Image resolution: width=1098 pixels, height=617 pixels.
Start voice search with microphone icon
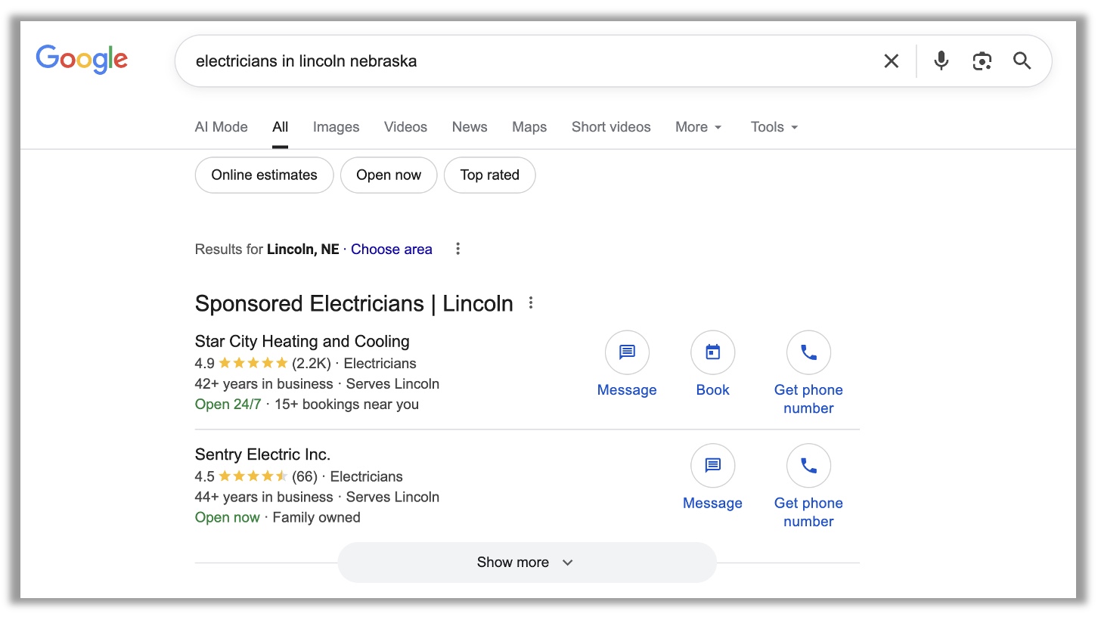941,61
